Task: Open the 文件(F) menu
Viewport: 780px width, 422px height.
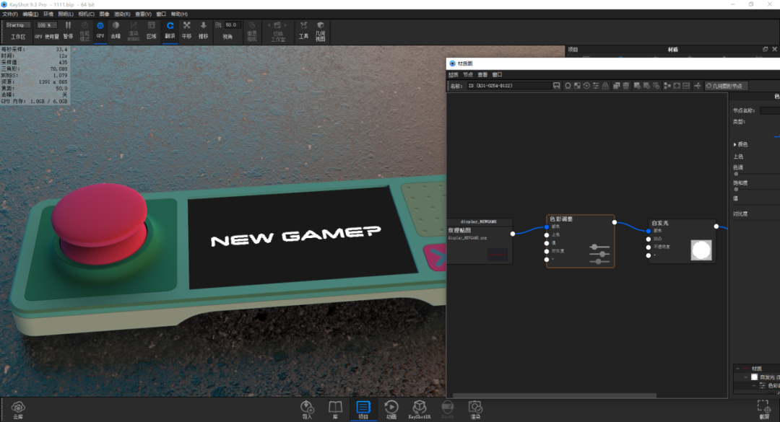Action: point(10,14)
